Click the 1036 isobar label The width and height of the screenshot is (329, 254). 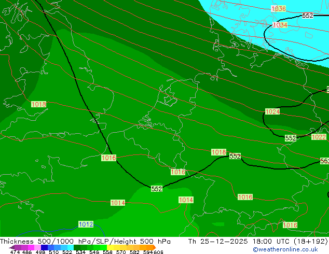[x=279, y=9]
